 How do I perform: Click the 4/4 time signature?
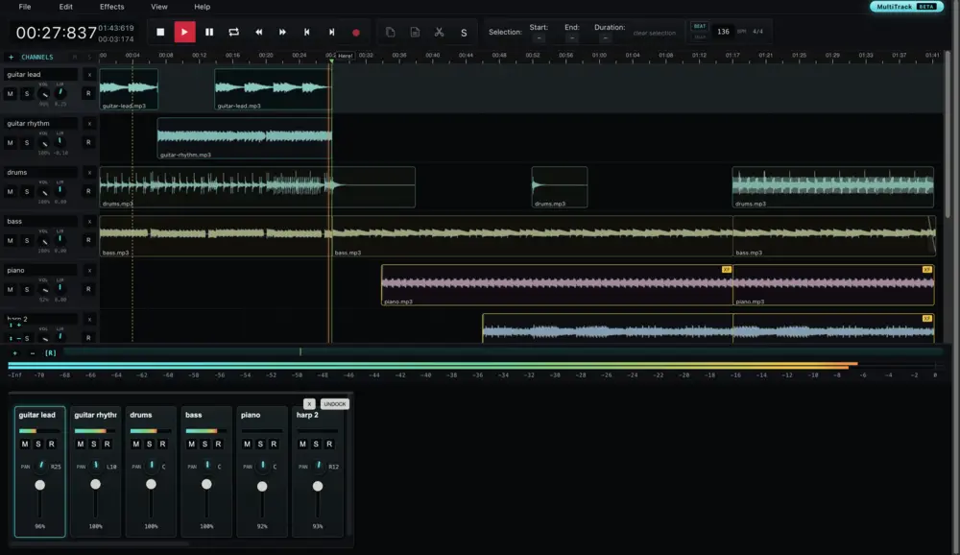pos(757,32)
